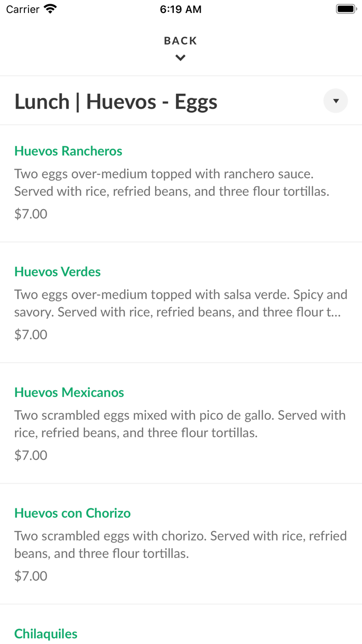Tap the BACK navigation control
362x644 pixels.
[180, 40]
